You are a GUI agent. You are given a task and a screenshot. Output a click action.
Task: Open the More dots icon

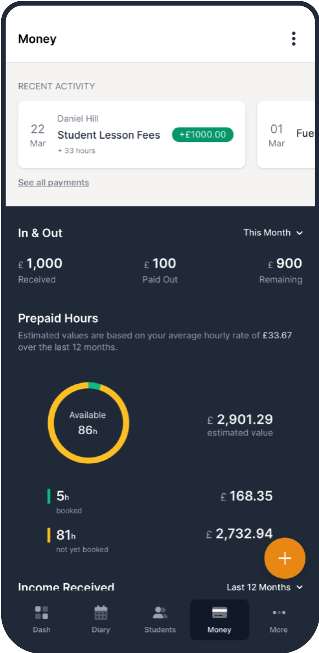click(279, 613)
